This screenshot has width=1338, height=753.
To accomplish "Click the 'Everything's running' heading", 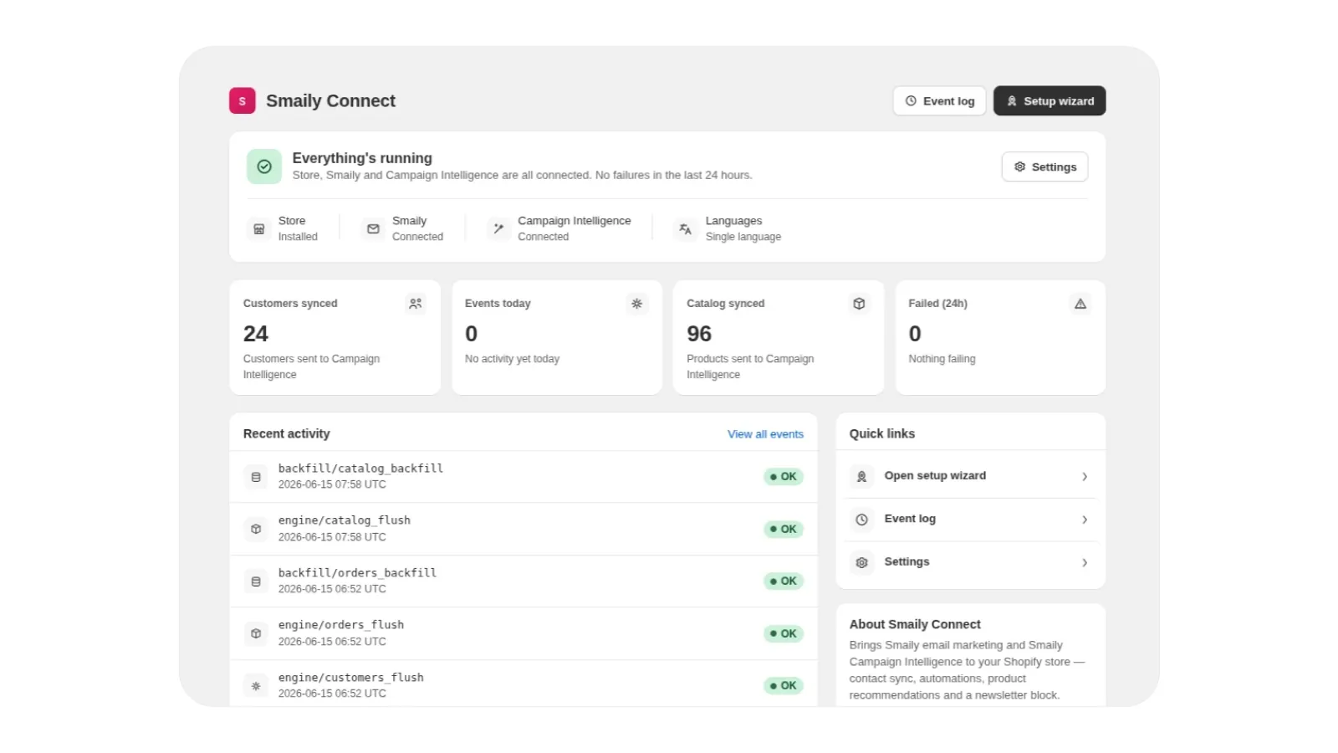I will [x=362, y=158].
